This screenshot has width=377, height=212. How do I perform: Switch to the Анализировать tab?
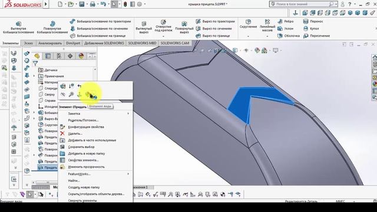coord(50,43)
